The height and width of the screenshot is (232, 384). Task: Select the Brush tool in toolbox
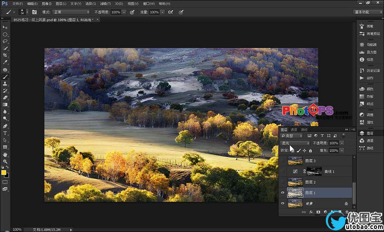(x=5, y=77)
